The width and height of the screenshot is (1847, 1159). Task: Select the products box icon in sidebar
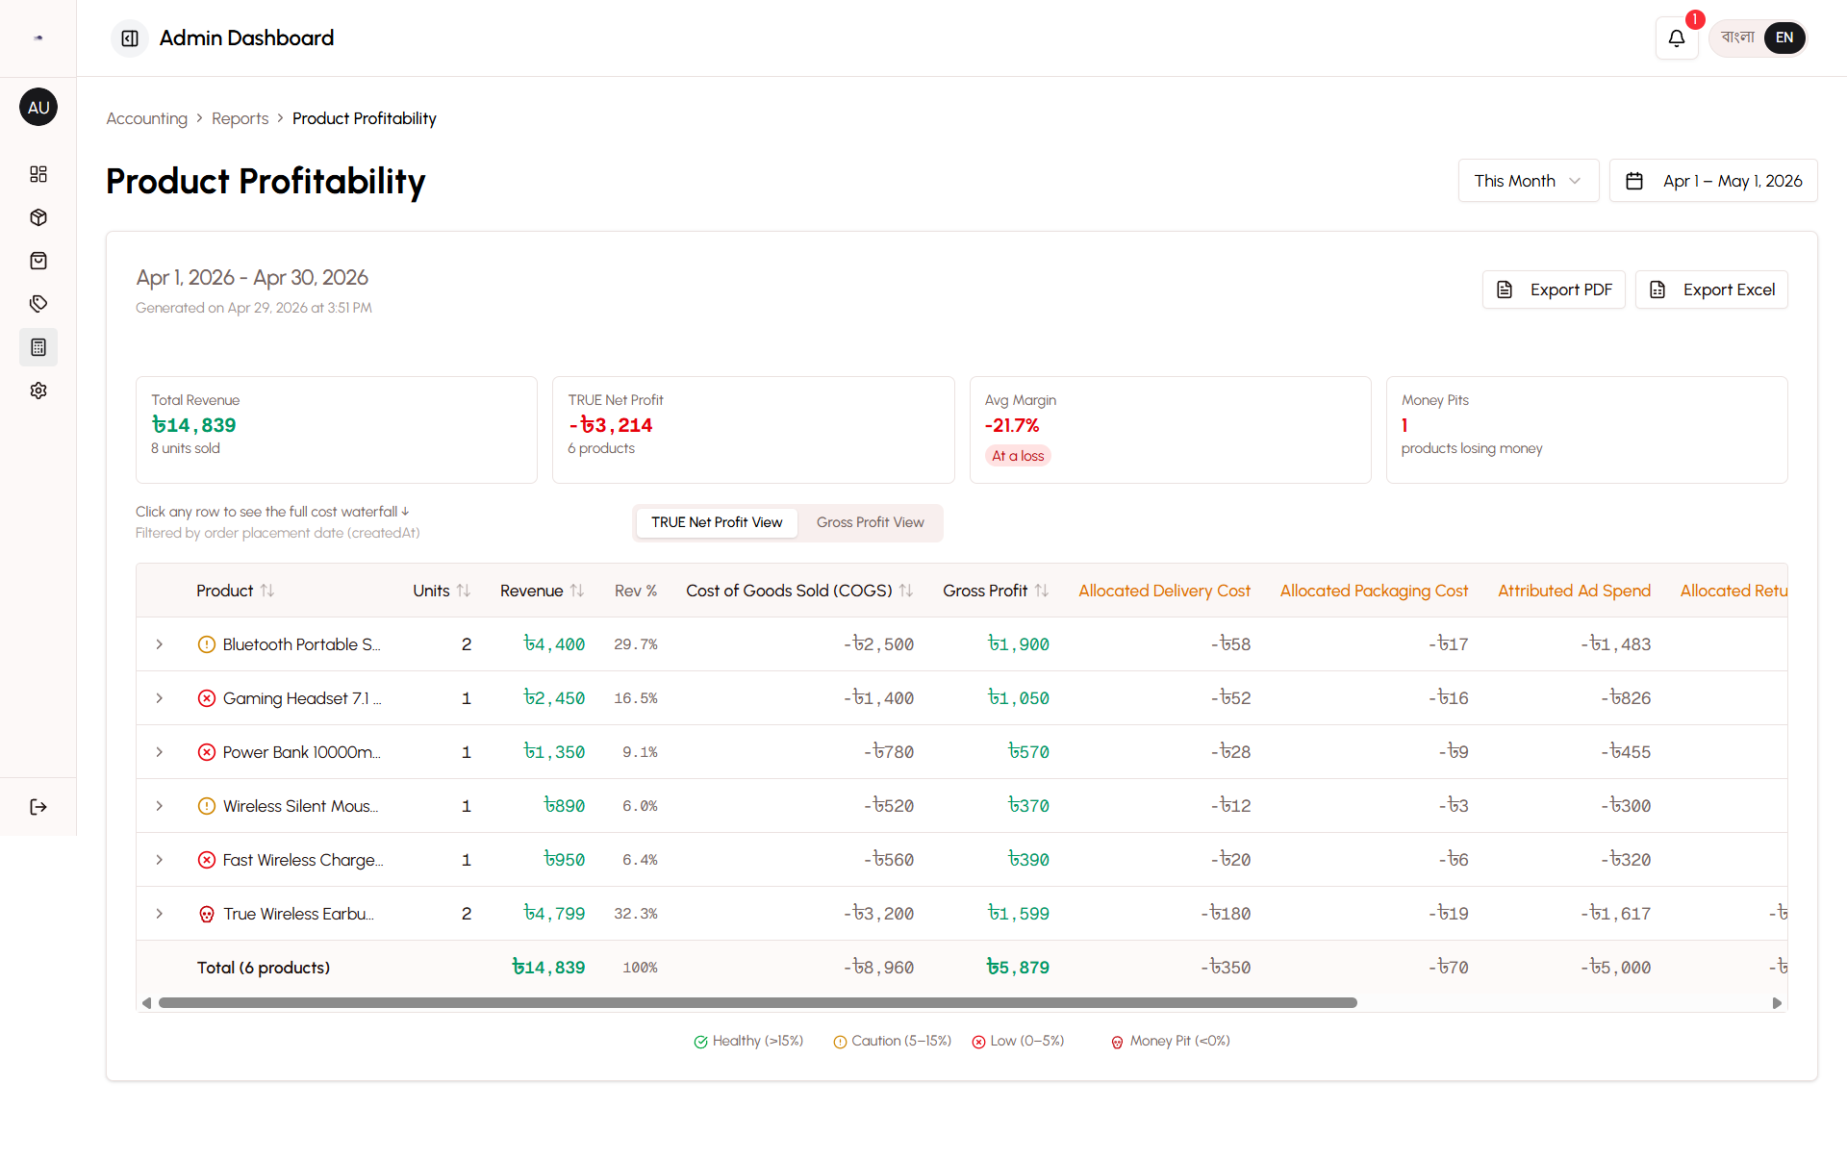38,217
